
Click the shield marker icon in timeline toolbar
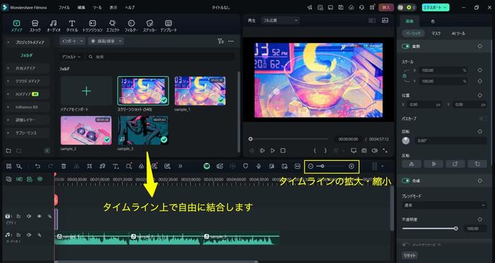[245, 166]
